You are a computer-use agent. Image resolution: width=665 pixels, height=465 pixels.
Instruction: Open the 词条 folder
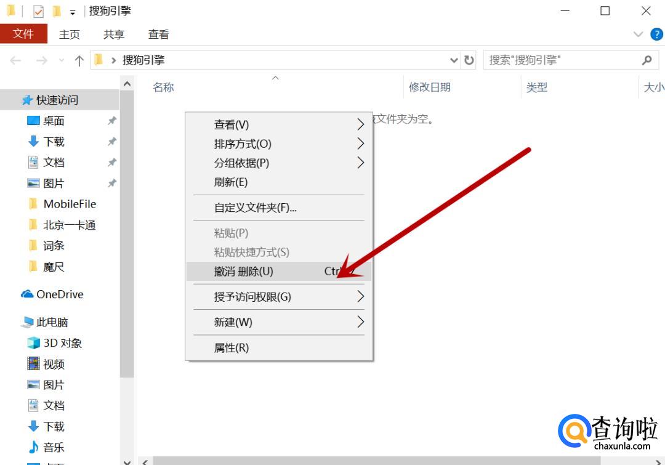coord(54,246)
